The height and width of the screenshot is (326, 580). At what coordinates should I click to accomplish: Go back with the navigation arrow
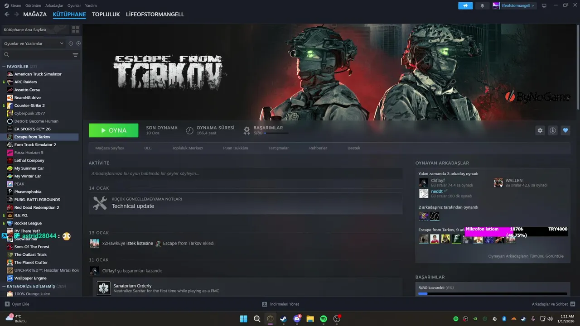coord(7,14)
